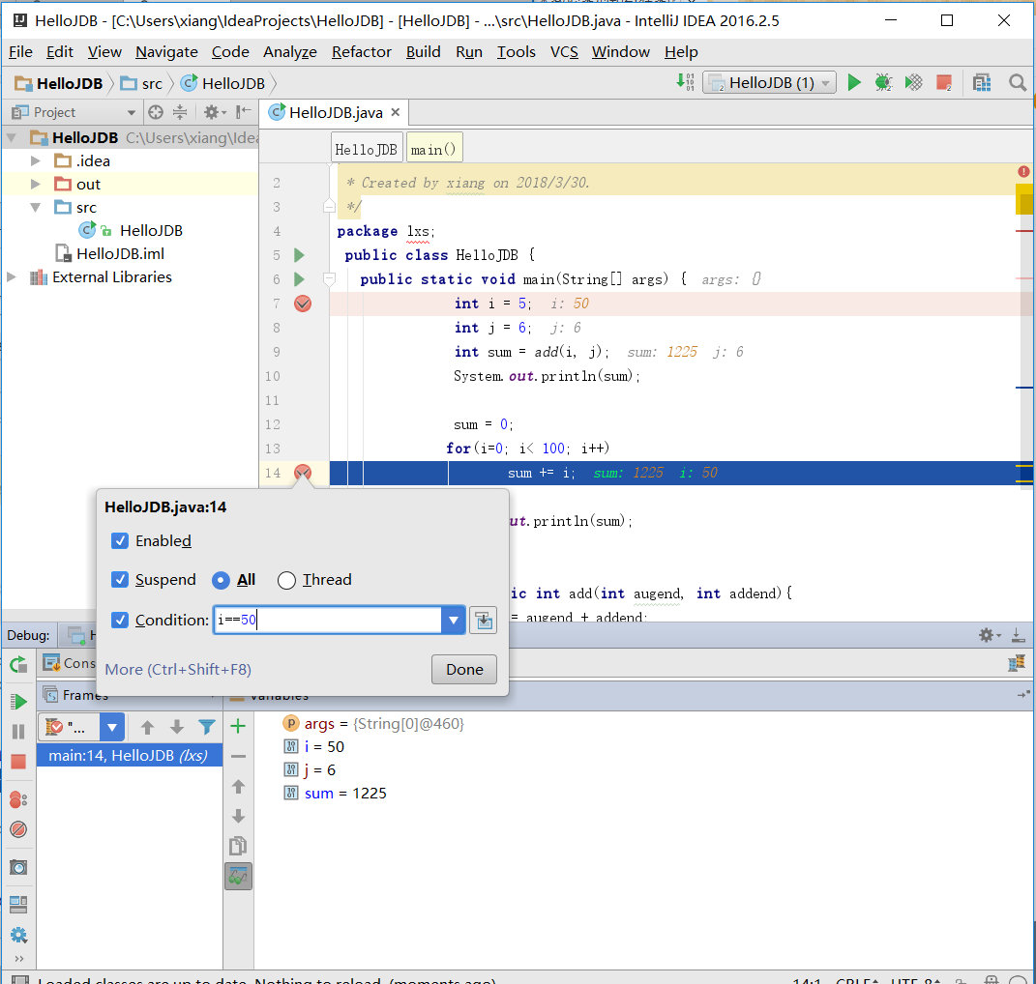Select the sum = 1225 variable
1036x984 pixels.
tap(336, 793)
